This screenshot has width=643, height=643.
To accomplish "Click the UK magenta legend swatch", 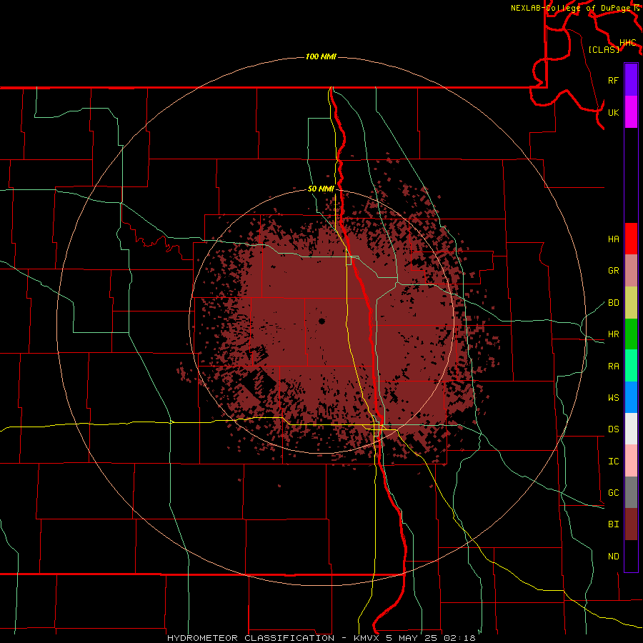I will [x=631, y=112].
